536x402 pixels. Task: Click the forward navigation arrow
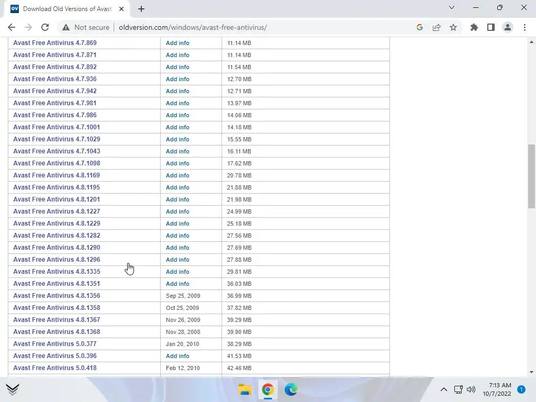coord(28,27)
